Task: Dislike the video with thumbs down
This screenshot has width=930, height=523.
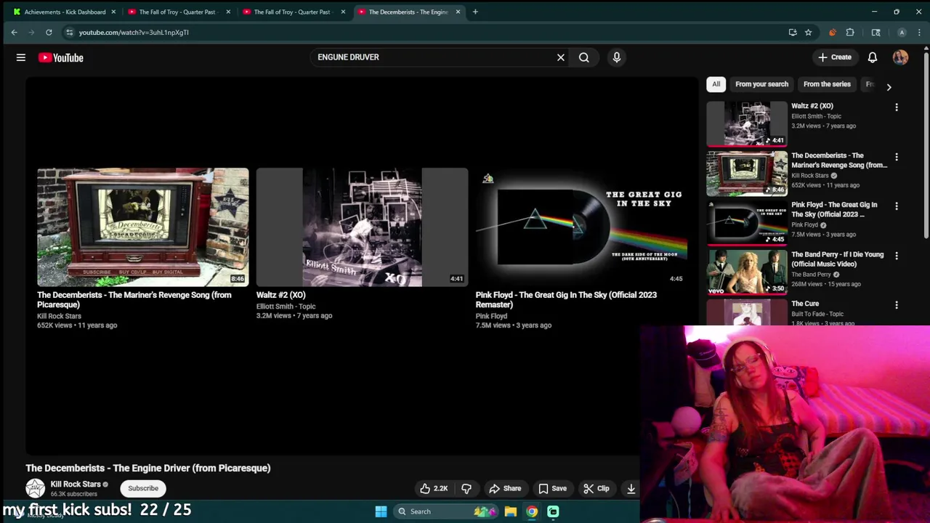Action: tap(466, 488)
